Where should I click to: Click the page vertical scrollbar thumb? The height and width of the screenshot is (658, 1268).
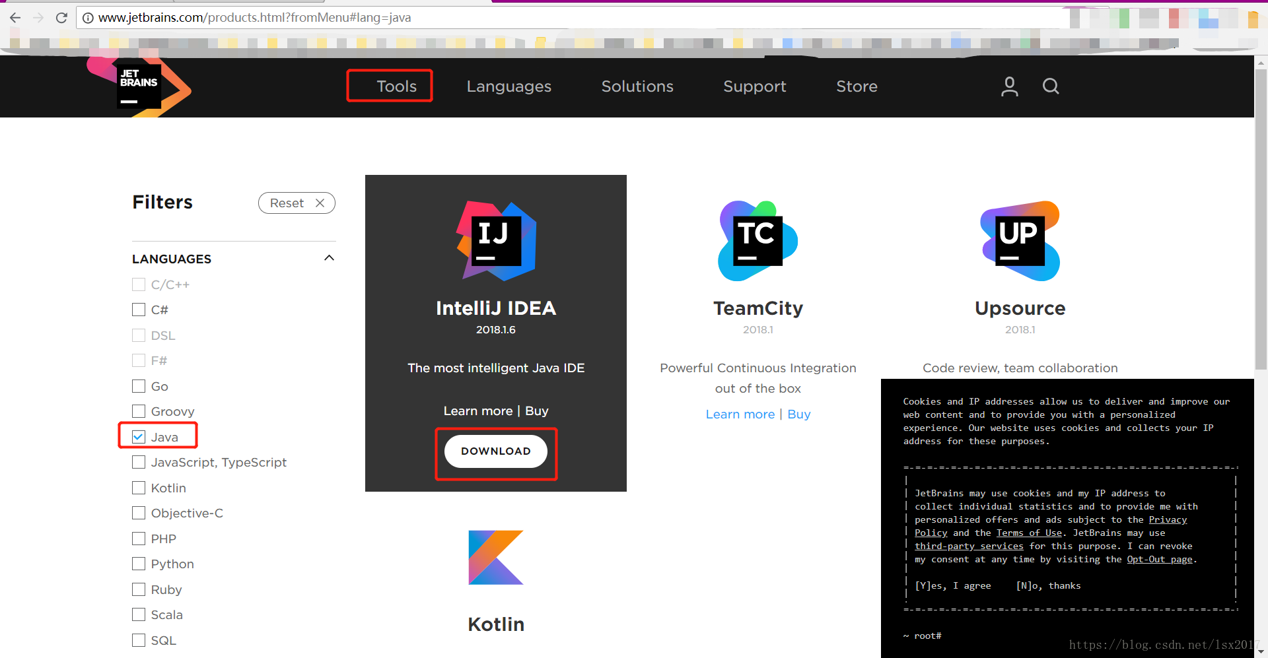[x=1261, y=218]
